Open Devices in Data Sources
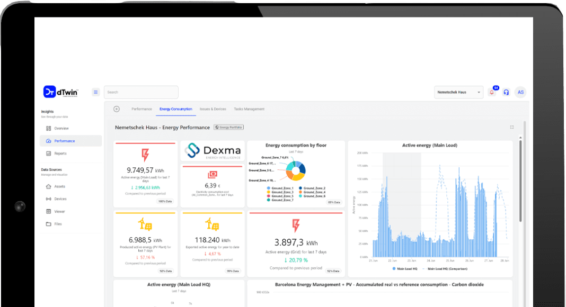 (60, 199)
